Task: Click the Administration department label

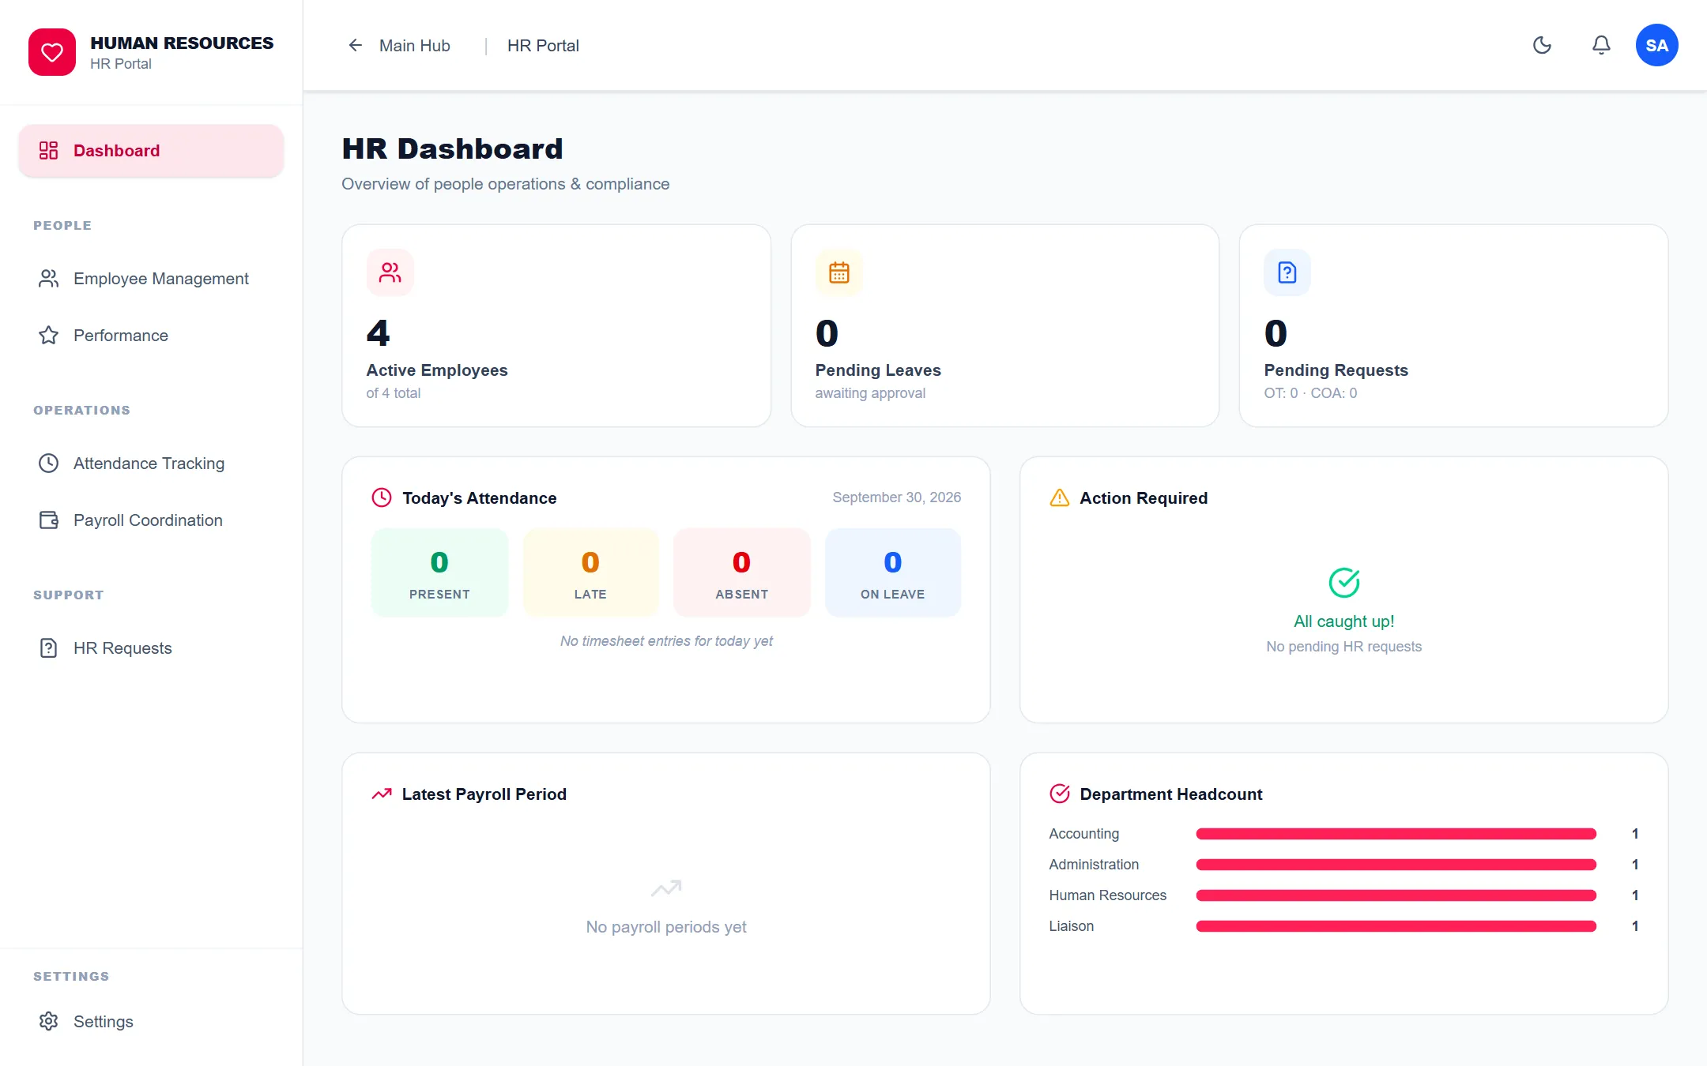Action: (x=1094, y=865)
